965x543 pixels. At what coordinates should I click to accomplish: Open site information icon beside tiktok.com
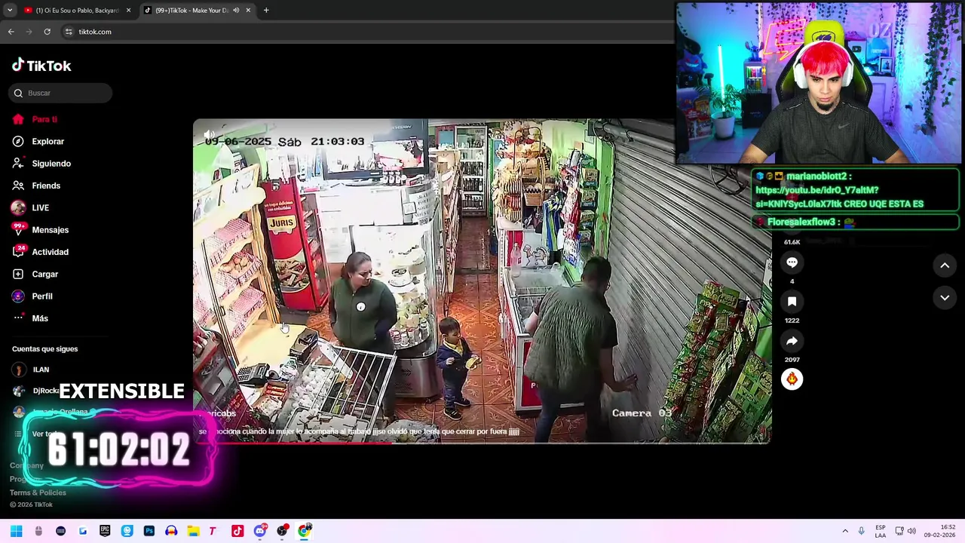click(69, 32)
